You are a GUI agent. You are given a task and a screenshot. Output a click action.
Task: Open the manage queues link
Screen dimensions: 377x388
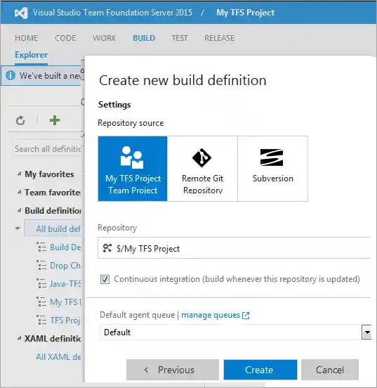pos(211,315)
